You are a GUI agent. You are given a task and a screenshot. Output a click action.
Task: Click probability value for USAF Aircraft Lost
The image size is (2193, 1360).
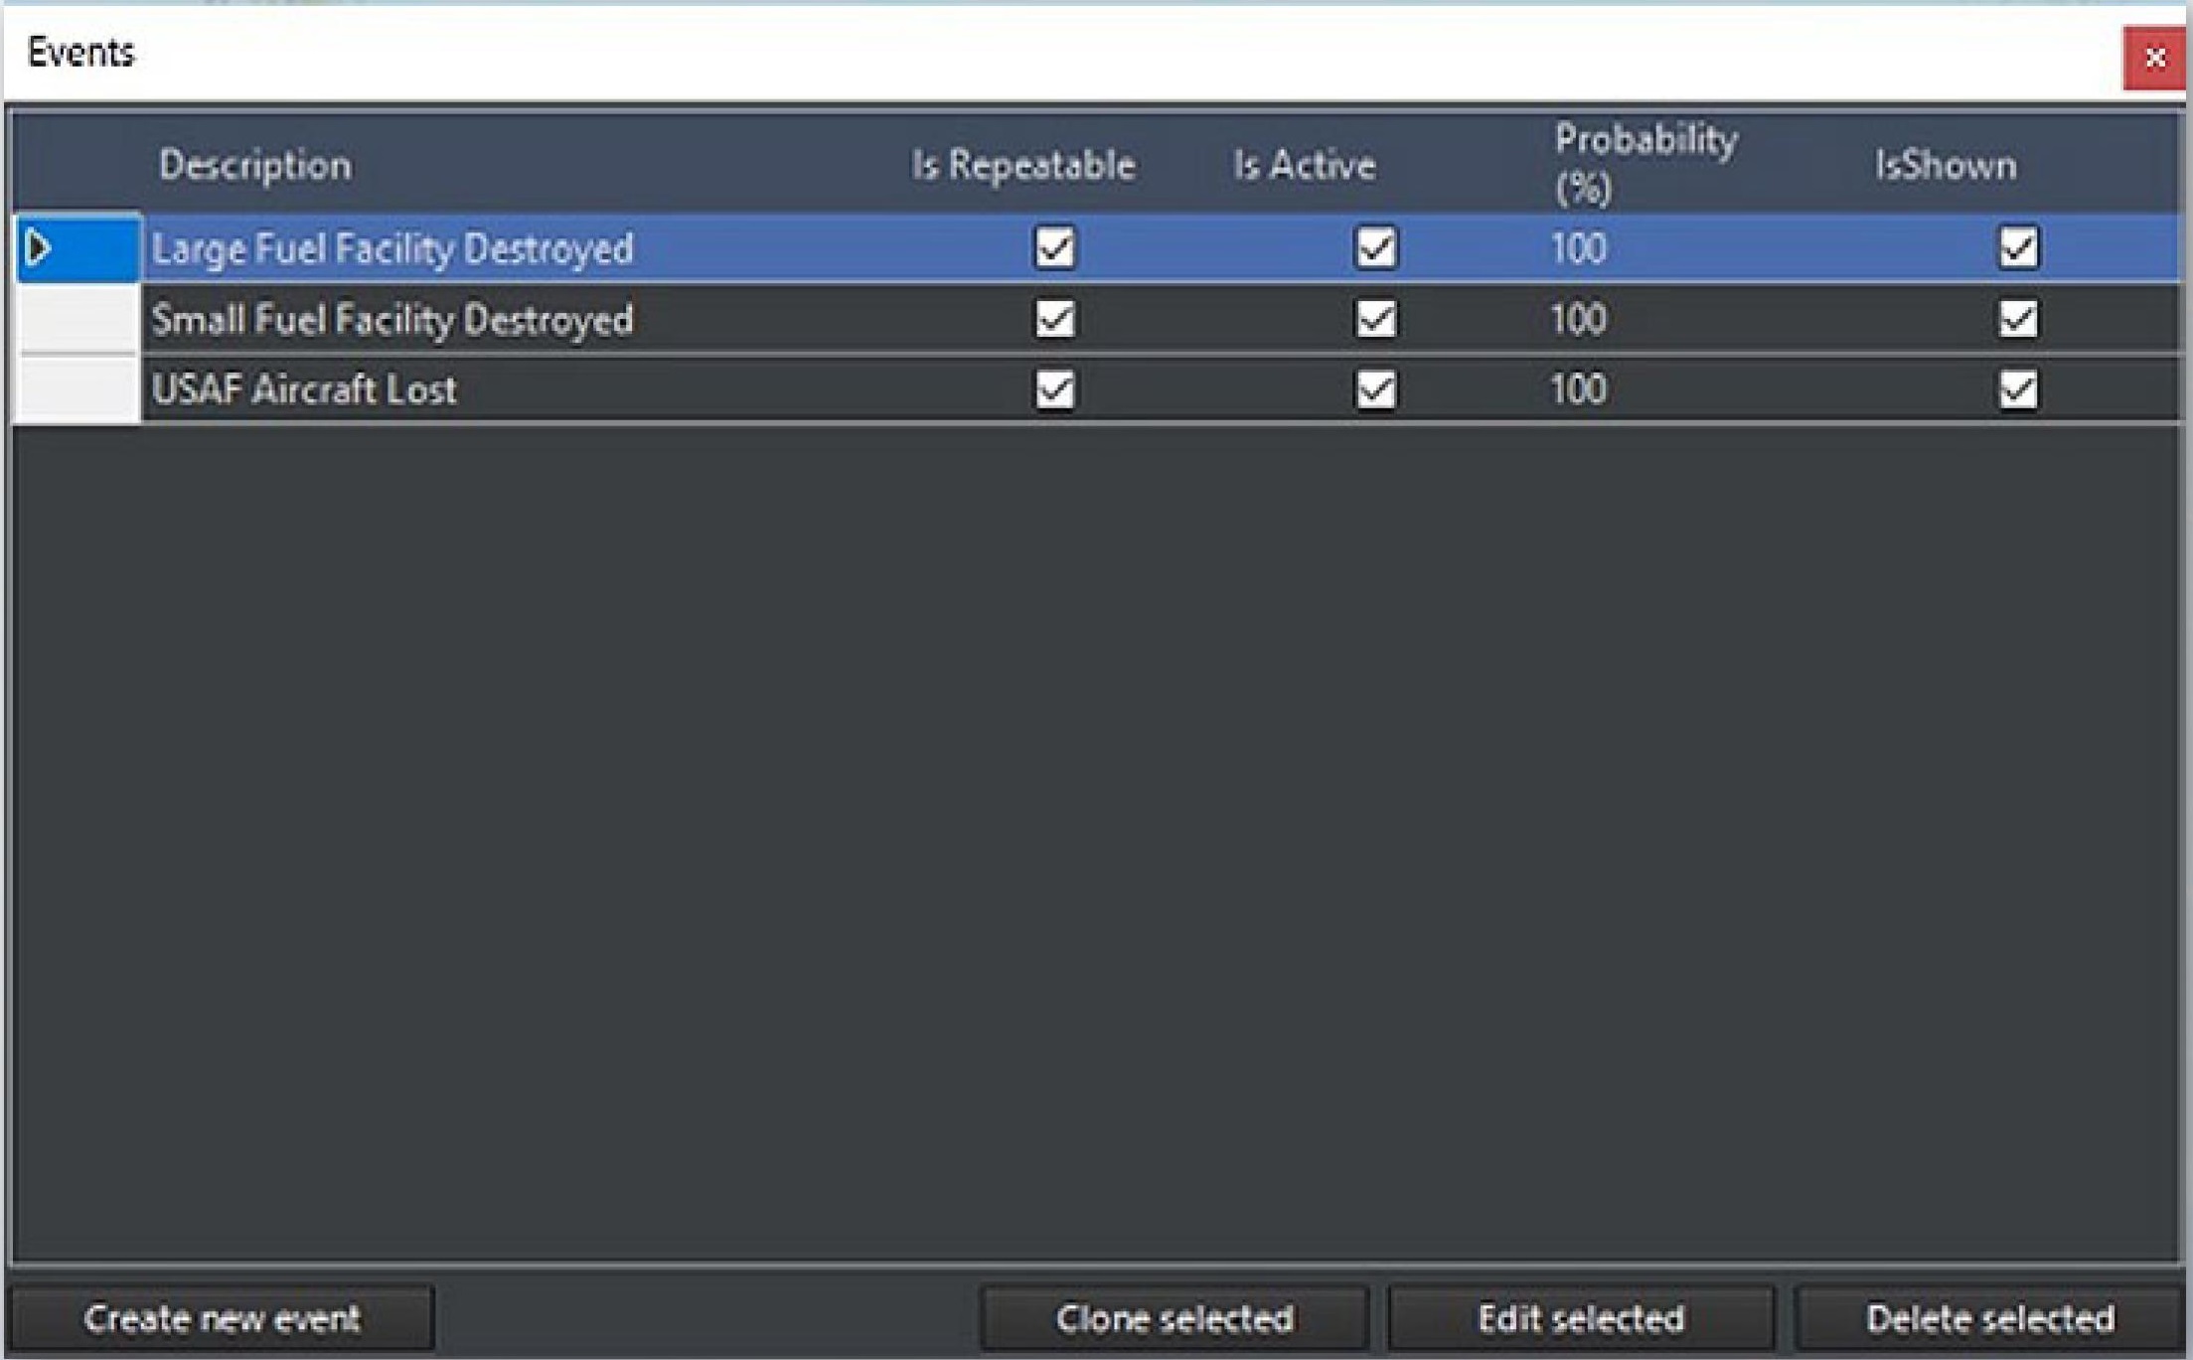pyautogui.click(x=1578, y=389)
